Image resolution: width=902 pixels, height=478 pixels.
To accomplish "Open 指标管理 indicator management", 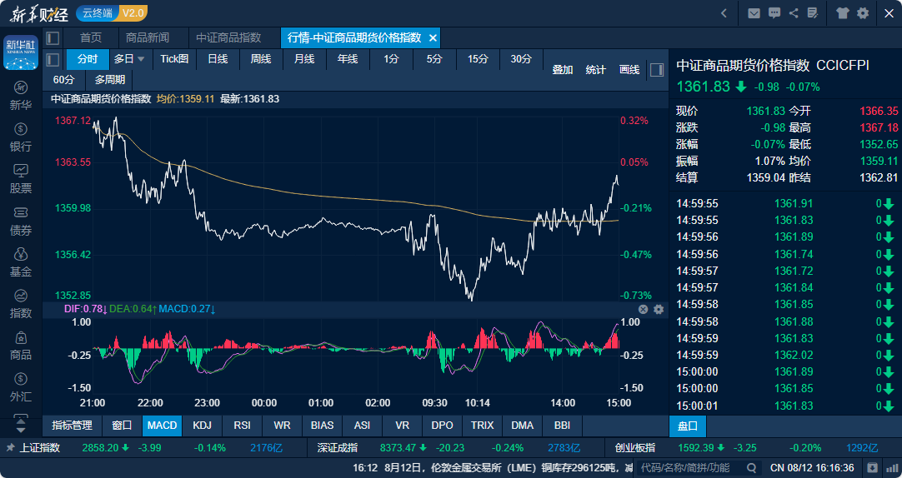I will click(73, 426).
